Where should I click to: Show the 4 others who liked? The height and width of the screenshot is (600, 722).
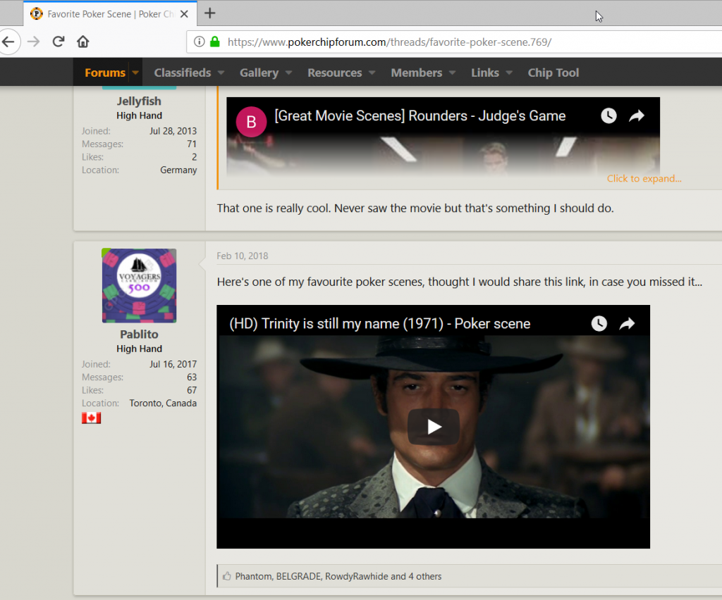point(424,576)
